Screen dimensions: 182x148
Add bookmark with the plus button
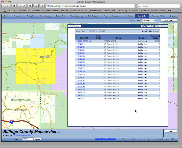[x=42, y=6]
